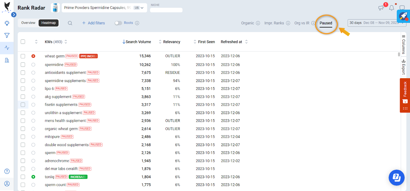Toggle the Roots switch
Image resolution: width=410 pixels, height=191 pixels.
pos(118,23)
